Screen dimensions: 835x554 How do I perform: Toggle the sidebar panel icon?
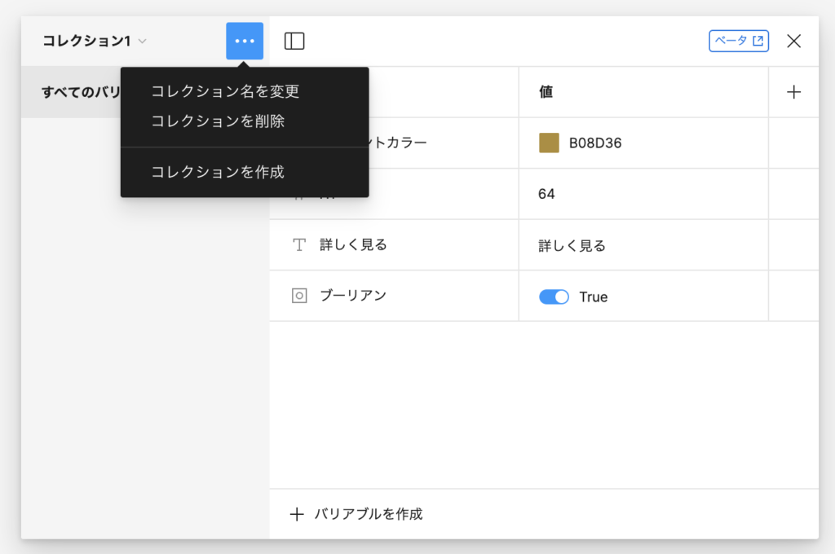(294, 41)
